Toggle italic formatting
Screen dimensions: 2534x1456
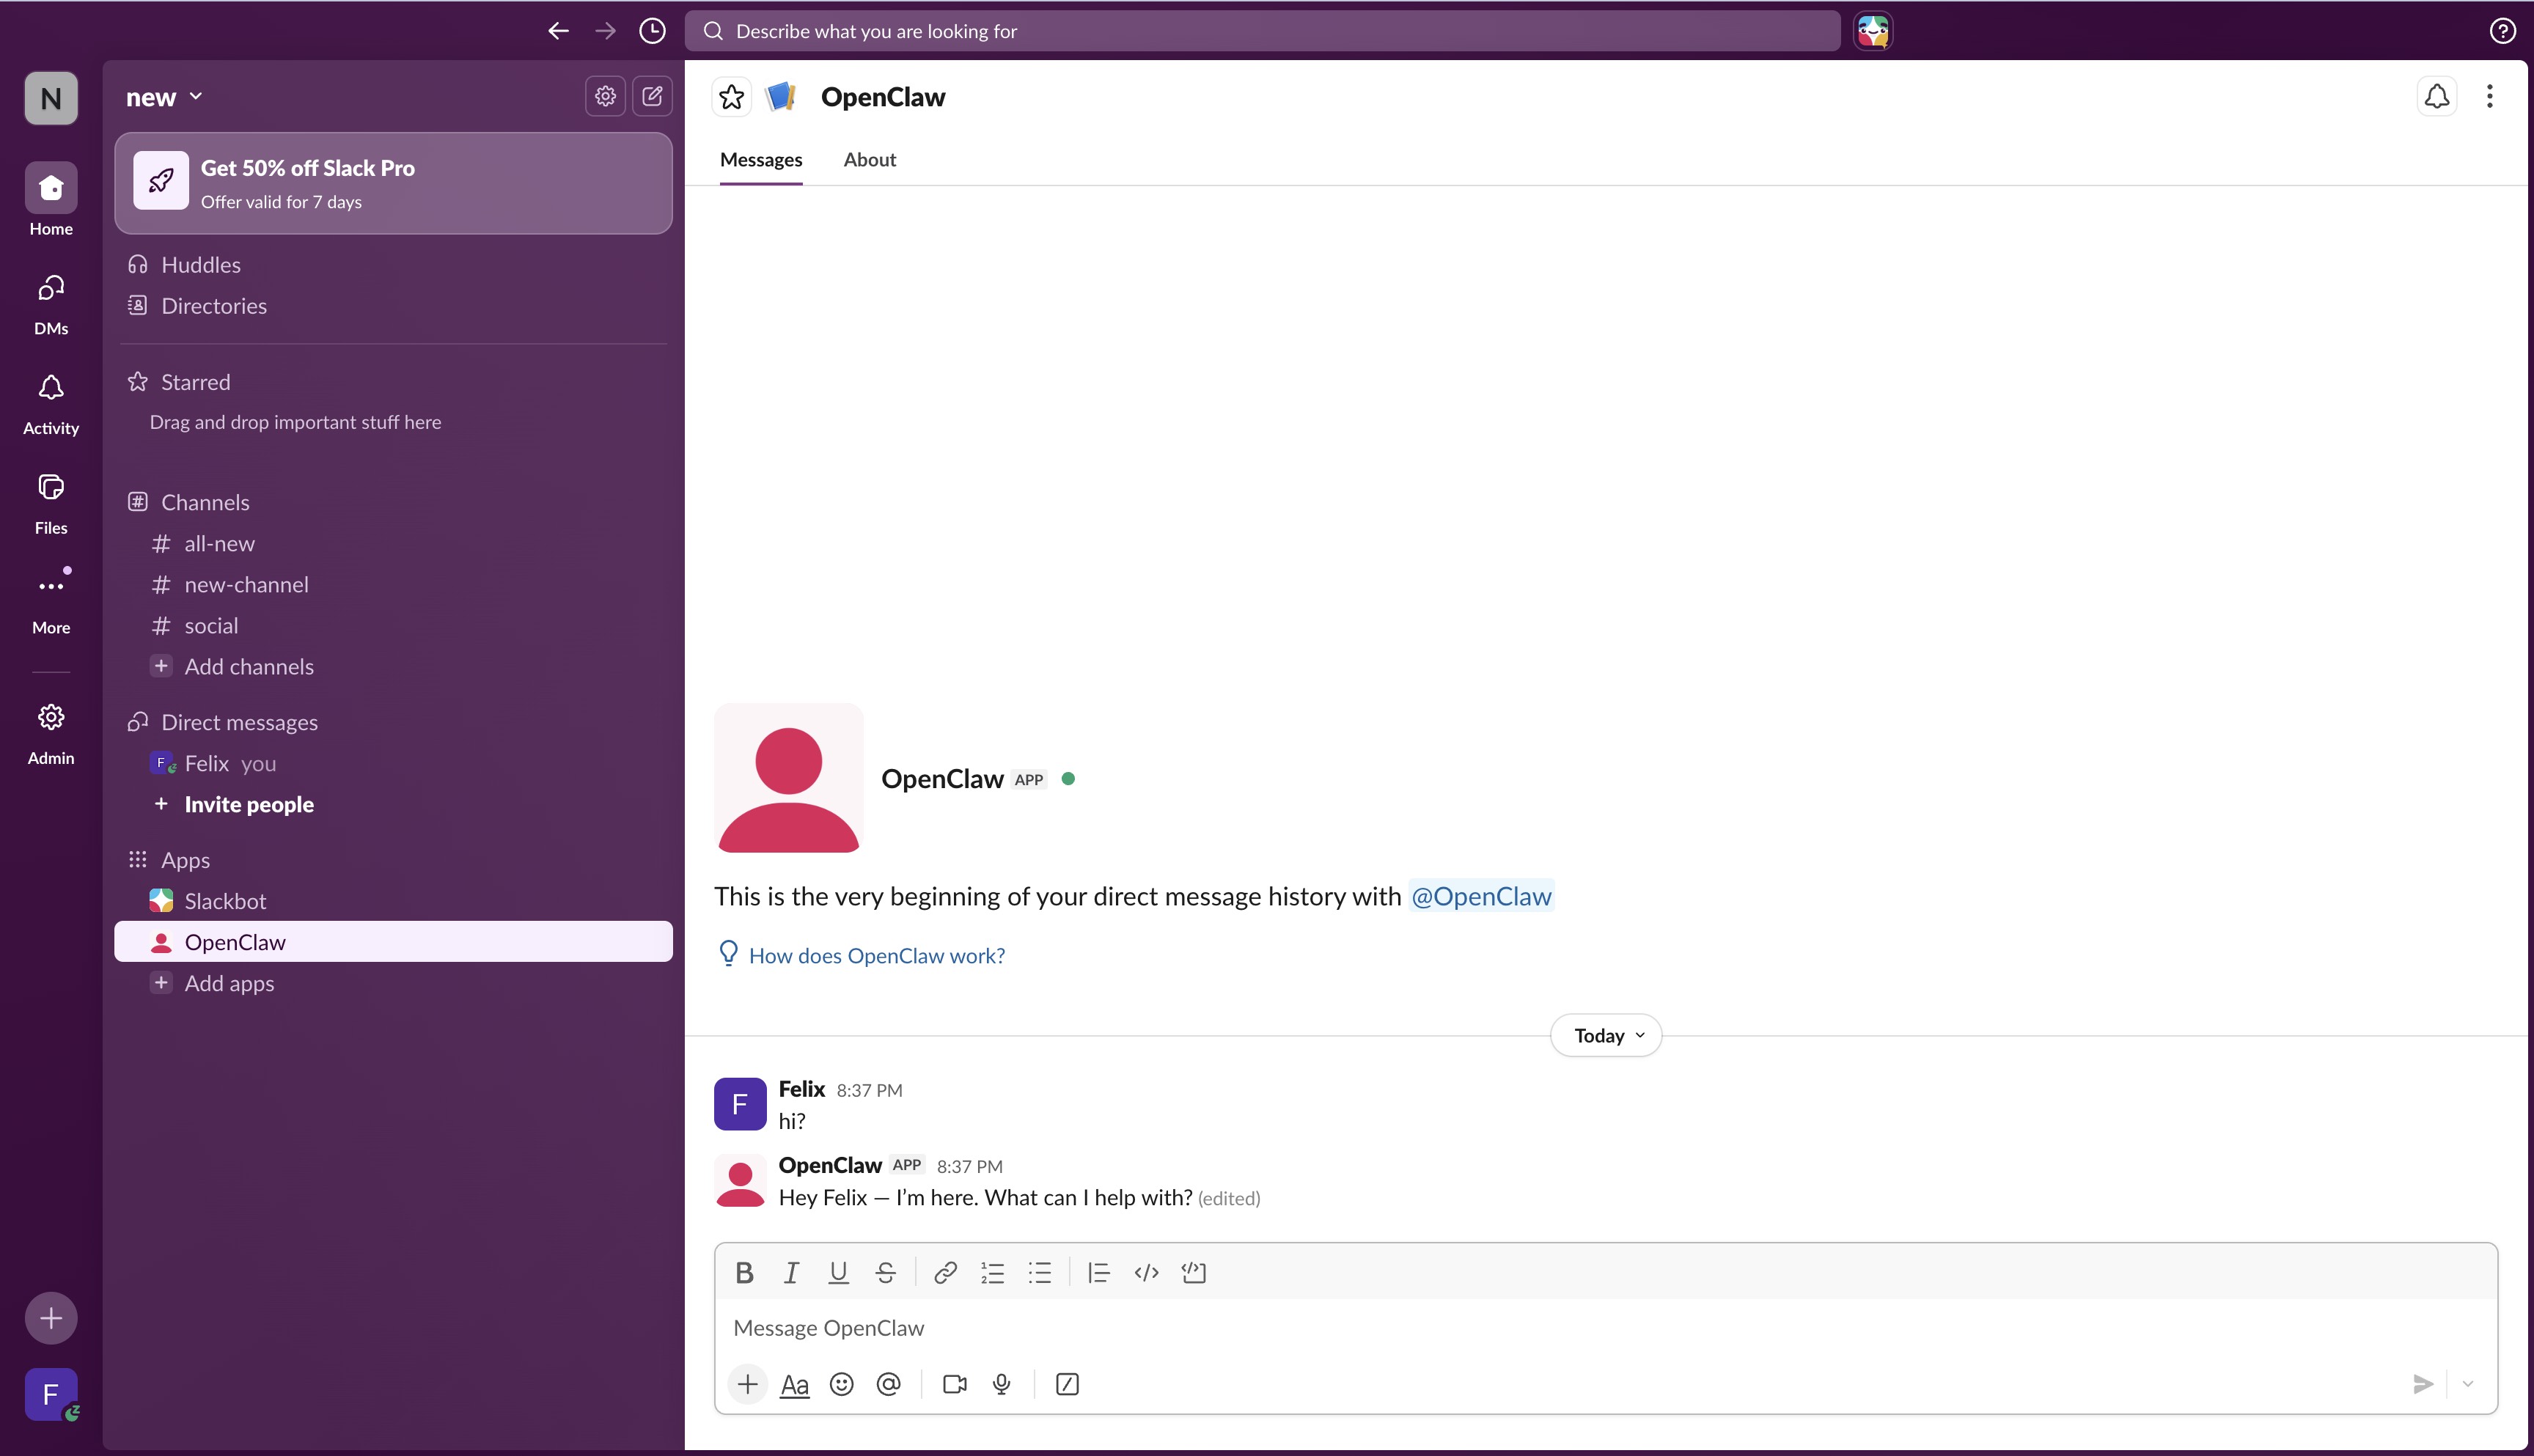pyautogui.click(x=791, y=1272)
